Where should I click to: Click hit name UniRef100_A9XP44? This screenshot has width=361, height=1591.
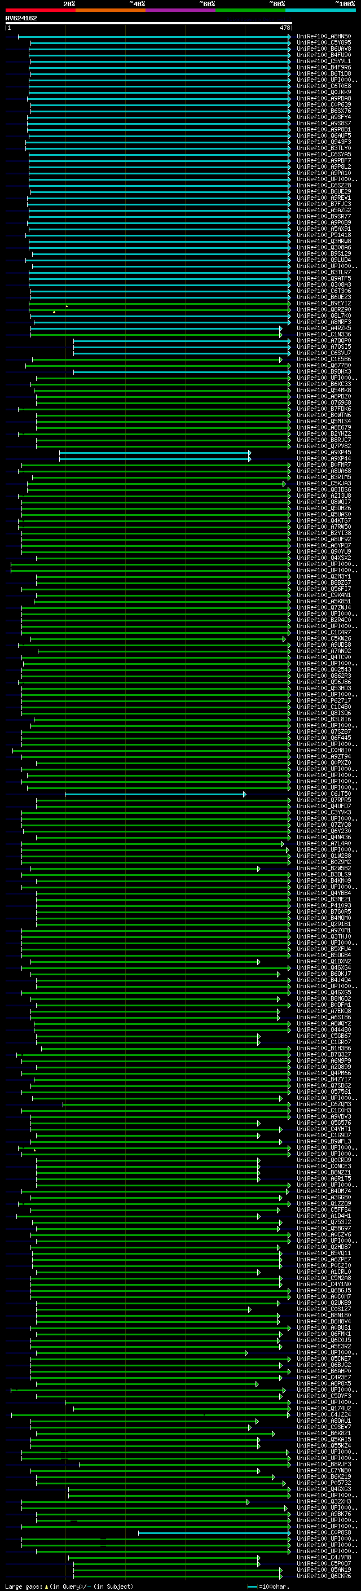[x=324, y=459]
